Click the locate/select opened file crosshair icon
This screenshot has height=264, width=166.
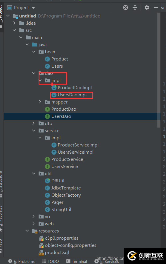click(x=125, y=7)
